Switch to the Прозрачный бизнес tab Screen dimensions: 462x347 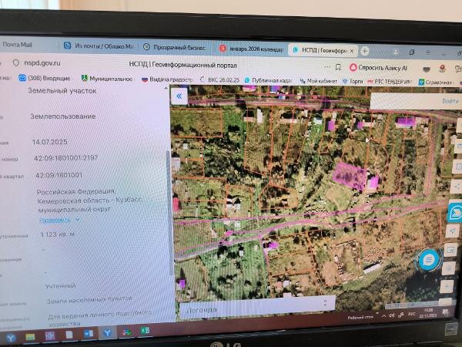175,47
